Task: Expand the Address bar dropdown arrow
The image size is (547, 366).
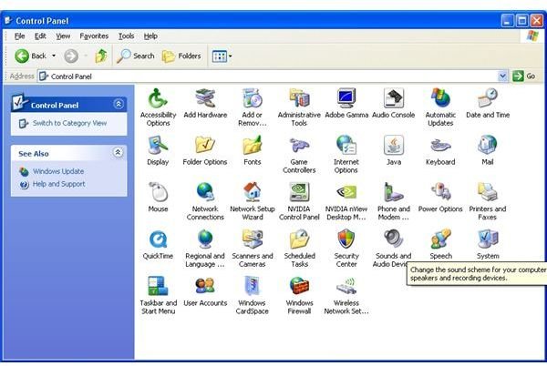Action: 502,76
